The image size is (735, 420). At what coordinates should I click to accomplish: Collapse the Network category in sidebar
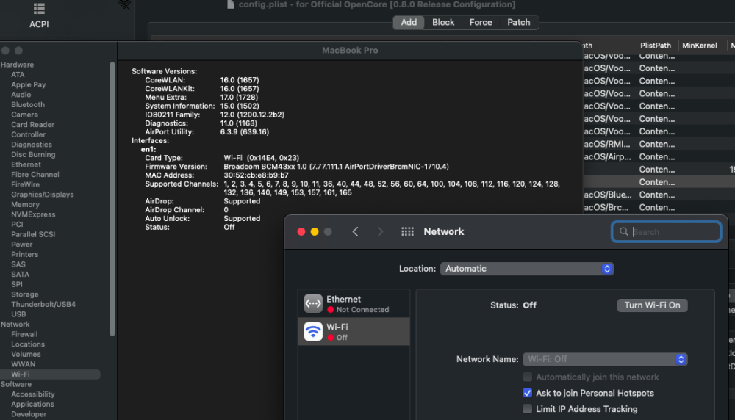15,325
